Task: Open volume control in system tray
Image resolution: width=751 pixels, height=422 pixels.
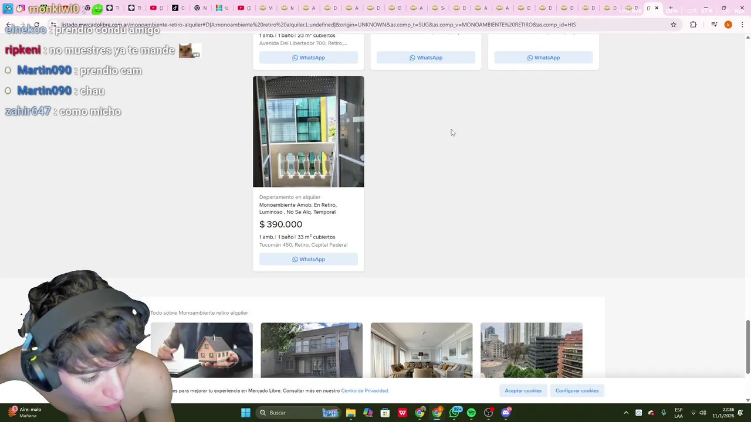Action: click(x=703, y=413)
